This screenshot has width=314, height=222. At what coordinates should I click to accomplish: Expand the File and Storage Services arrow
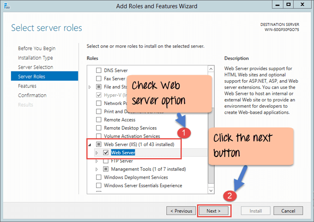90,87
